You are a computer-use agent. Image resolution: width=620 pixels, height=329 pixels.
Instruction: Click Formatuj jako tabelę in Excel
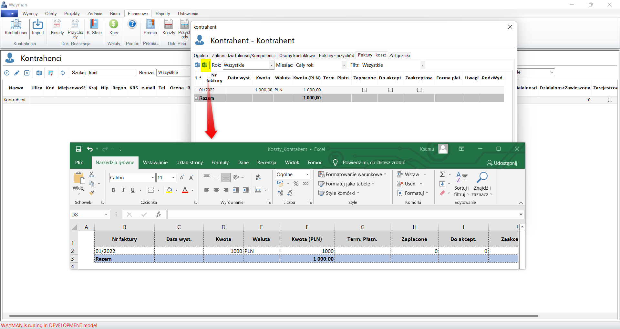click(x=346, y=184)
